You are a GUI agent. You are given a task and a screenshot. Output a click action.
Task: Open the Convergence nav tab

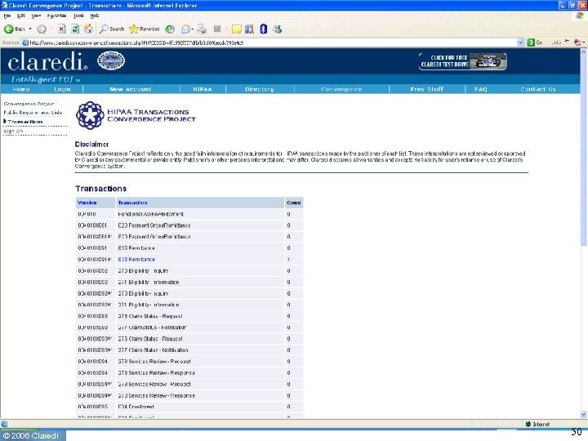coord(341,89)
